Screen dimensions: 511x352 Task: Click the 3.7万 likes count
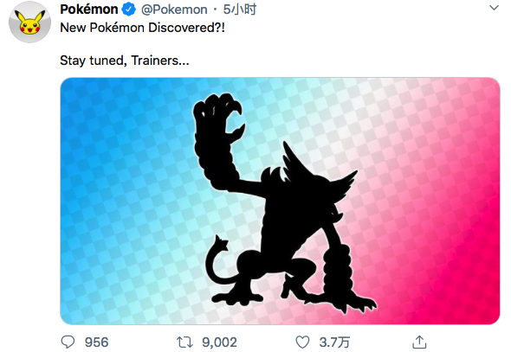point(334,342)
